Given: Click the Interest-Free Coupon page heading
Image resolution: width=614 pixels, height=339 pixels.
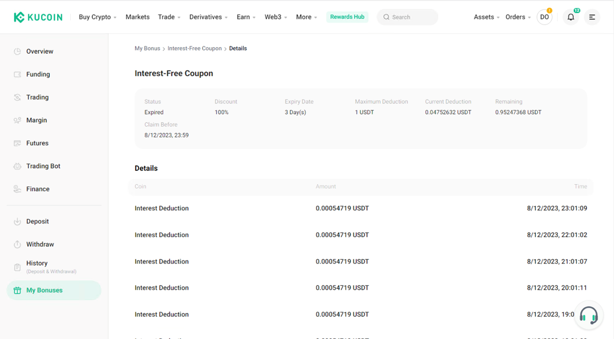Looking at the screenshot, I should click(174, 74).
